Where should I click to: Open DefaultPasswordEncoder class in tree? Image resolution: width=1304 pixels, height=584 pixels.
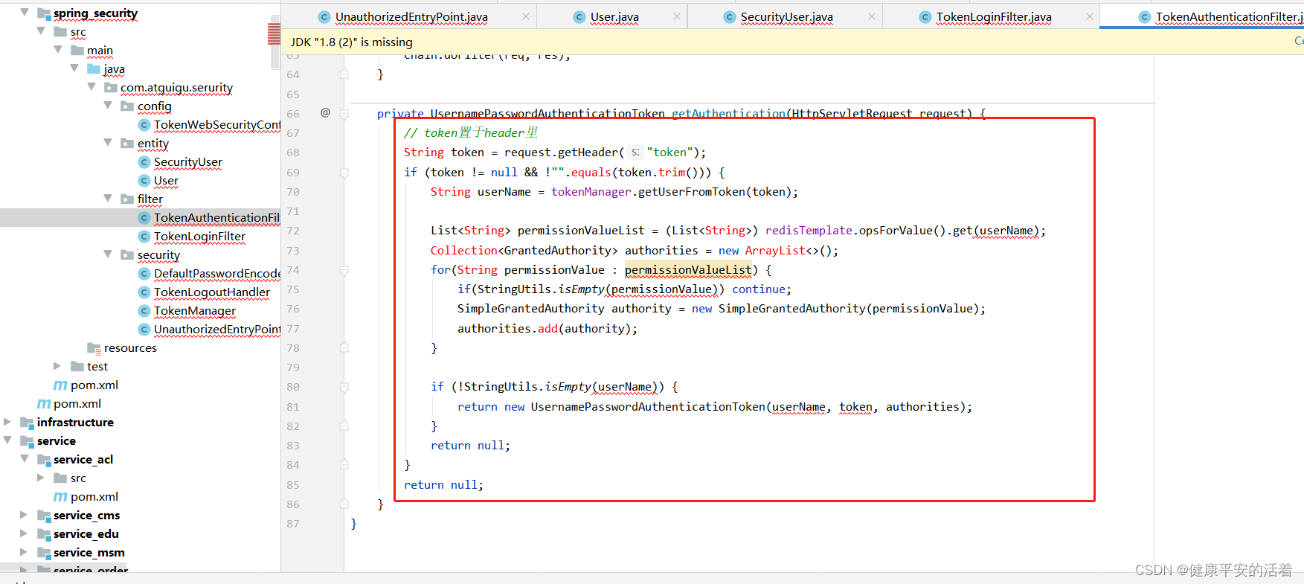217,273
